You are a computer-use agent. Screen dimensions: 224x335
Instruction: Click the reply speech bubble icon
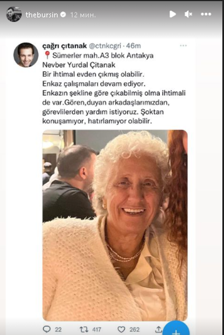coord(47,329)
